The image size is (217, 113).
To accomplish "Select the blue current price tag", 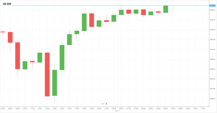I will [x=212, y=6].
